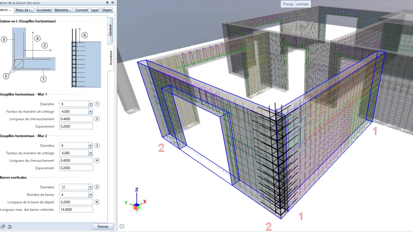Select the Bibliothèque tab
Screen dimensions: 413x232
(63, 10)
